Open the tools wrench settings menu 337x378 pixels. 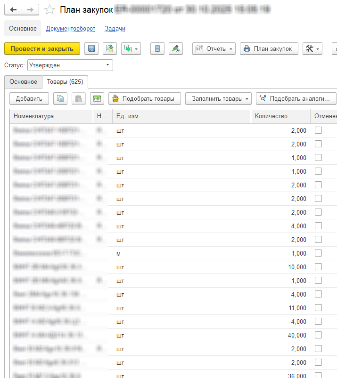[312, 48]
